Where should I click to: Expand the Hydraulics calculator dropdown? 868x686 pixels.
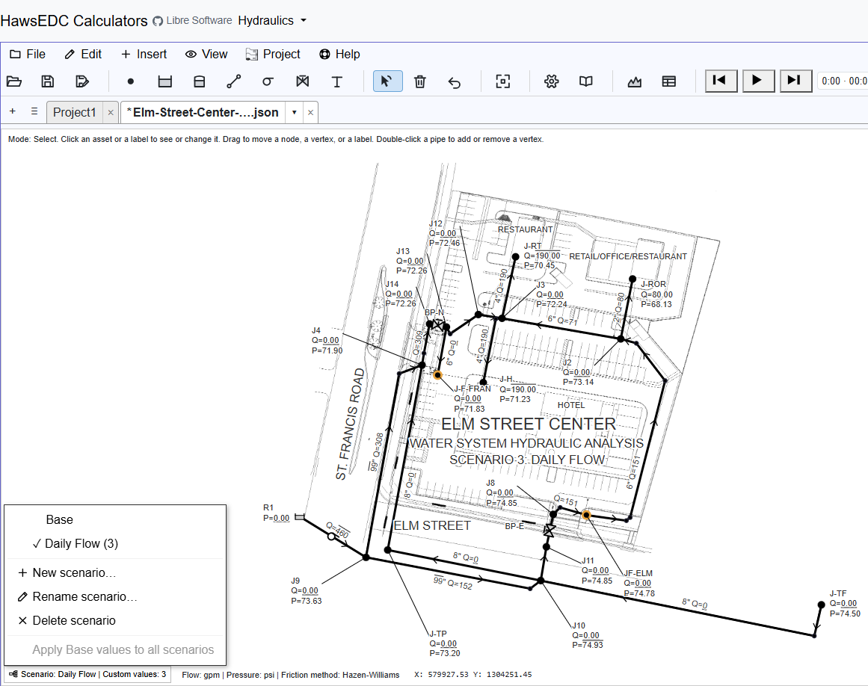pyautogui.click(x=272, y=20)
